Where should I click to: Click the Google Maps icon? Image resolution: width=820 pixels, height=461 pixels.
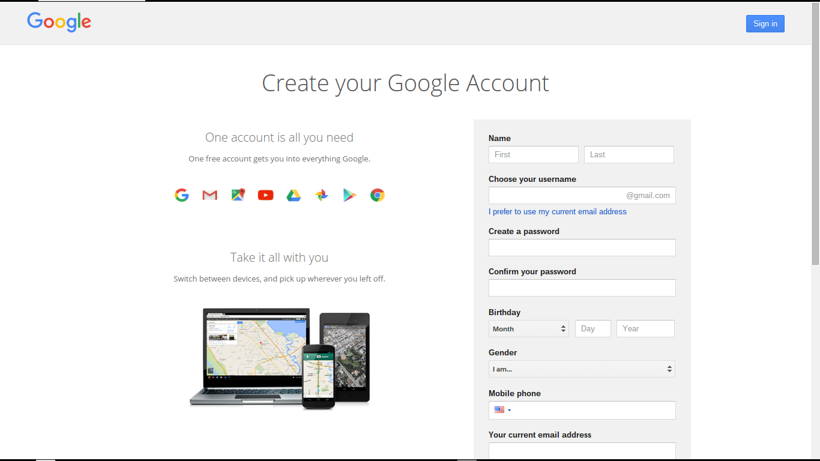[238, 194]
